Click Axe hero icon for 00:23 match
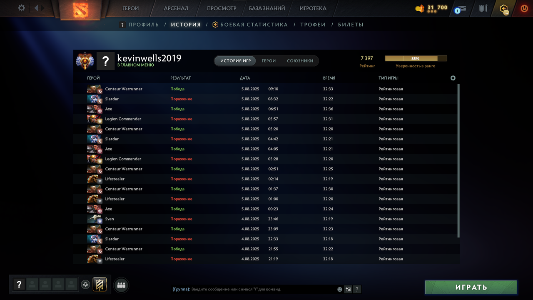 (95, 209)
